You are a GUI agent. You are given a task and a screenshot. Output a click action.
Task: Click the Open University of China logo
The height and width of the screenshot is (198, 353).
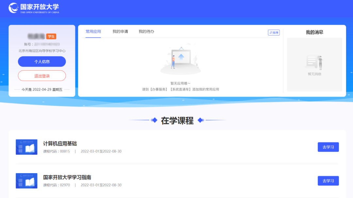[34, 8]
